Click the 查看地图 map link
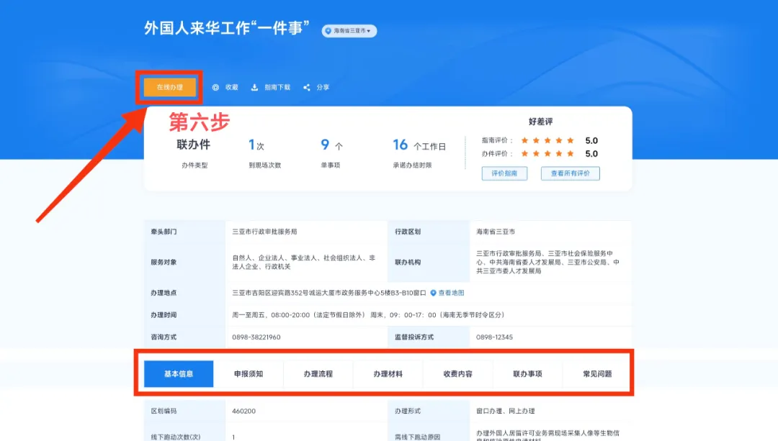The image size is (778, 441). (x=447, y=293)
